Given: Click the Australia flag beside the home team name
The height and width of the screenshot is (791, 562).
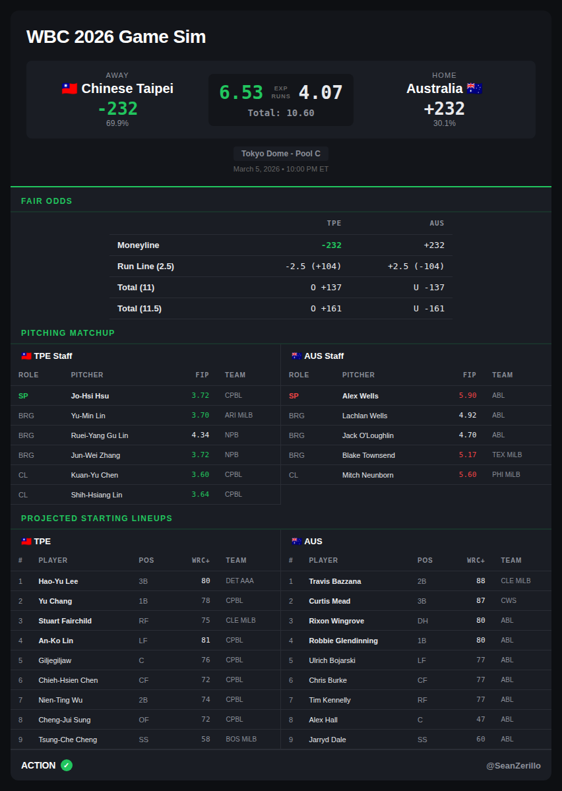Looking at the screenshot, I should click(x=474, y=88).
